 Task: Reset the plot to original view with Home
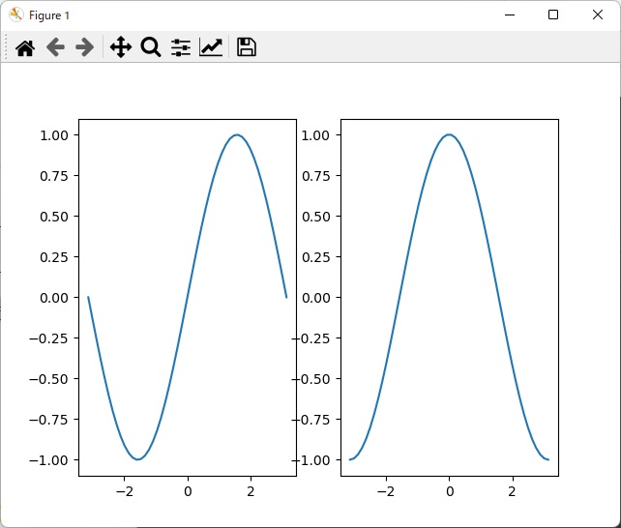25,47
